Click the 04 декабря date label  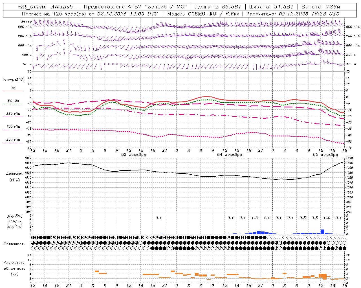click(230, 155)
